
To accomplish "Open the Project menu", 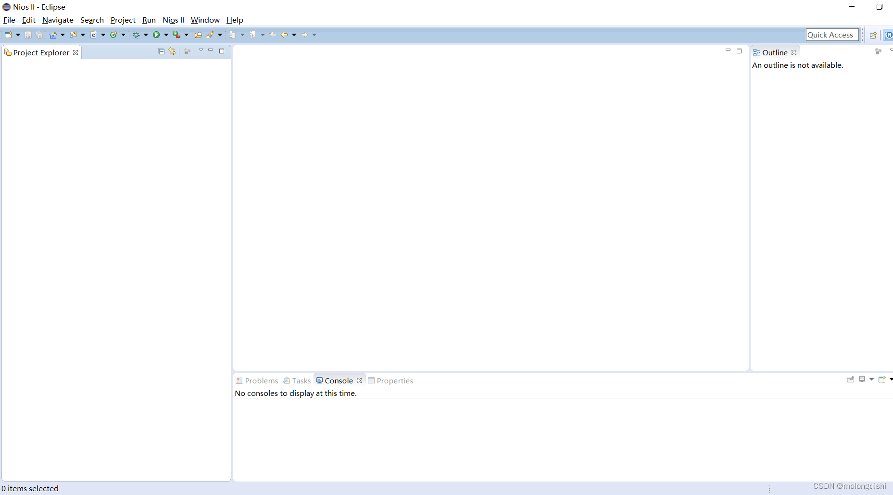I will 123,20.
